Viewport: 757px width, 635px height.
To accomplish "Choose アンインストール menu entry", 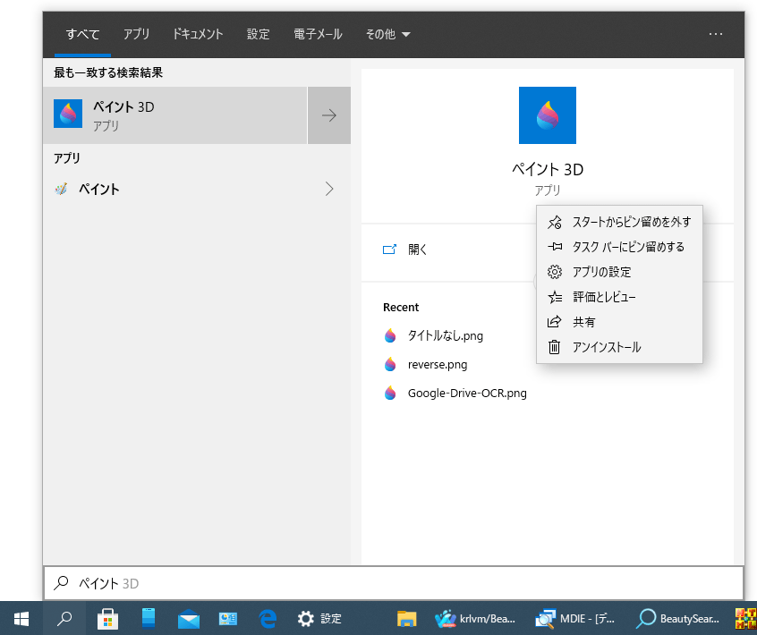I will pyautogui.click(x=619, y=347).
